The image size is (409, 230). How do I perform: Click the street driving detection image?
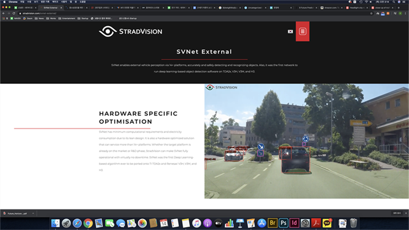307,141
